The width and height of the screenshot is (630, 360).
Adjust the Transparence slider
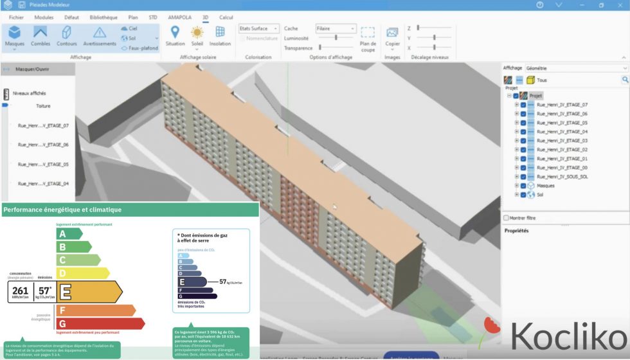pos(336,48)
